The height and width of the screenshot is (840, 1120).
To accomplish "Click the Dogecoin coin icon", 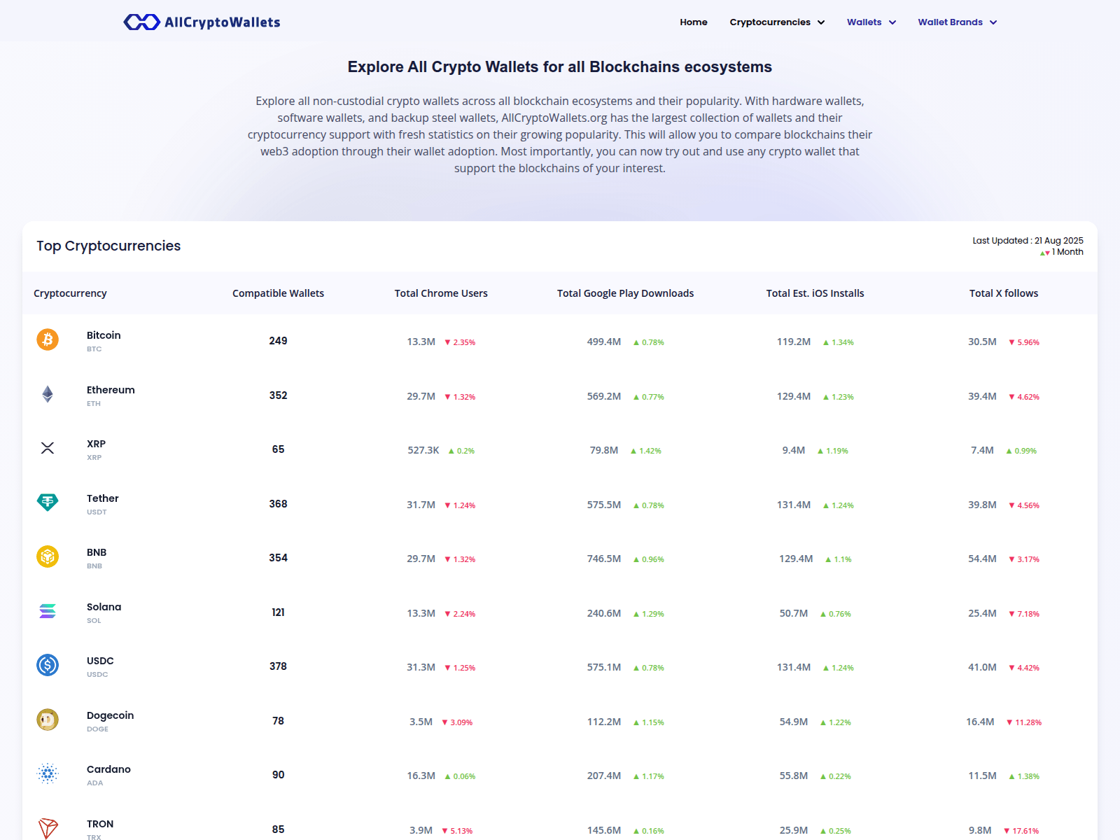I will click(x=48, y=720).
